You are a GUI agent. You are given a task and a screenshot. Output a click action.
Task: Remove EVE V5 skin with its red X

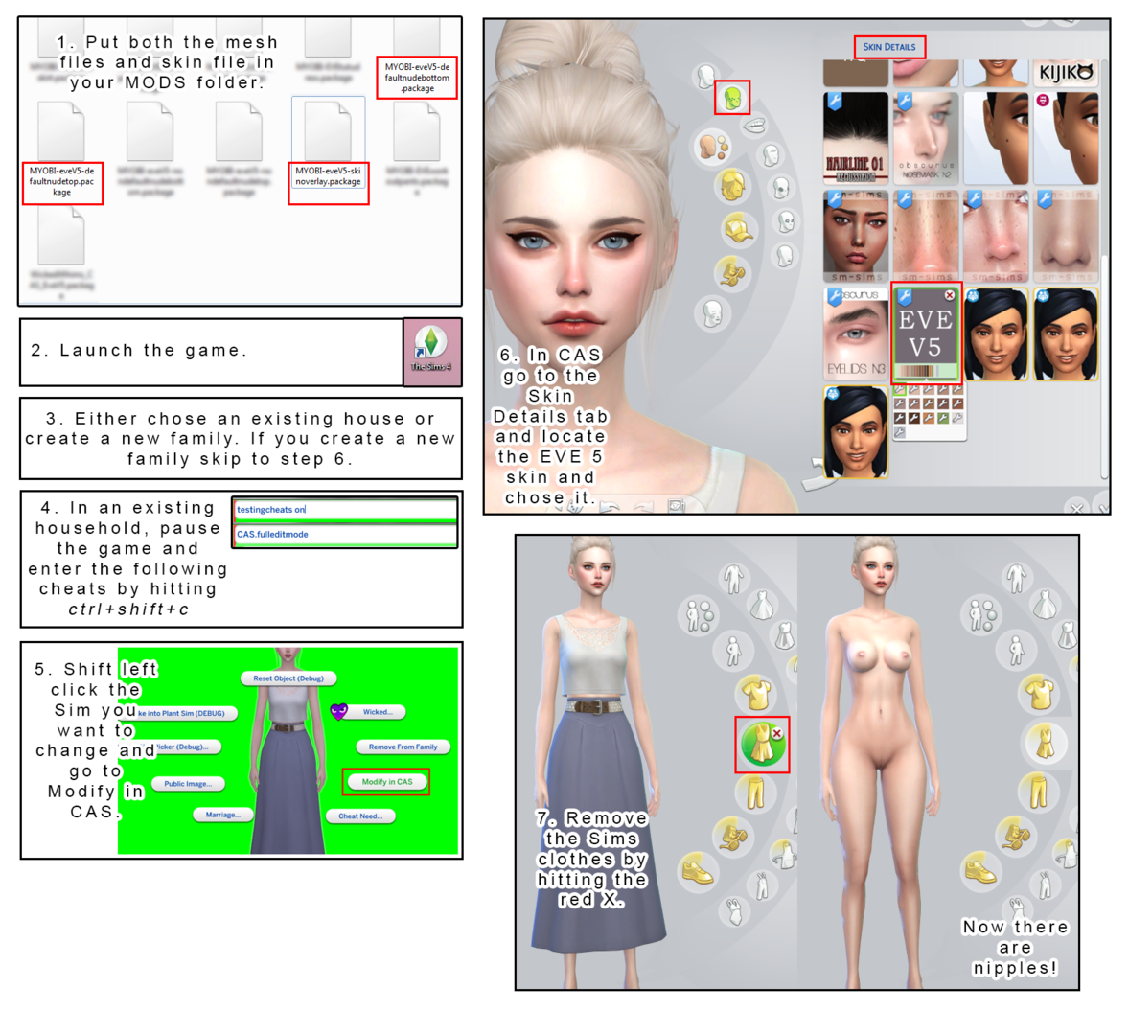(950, 295)
